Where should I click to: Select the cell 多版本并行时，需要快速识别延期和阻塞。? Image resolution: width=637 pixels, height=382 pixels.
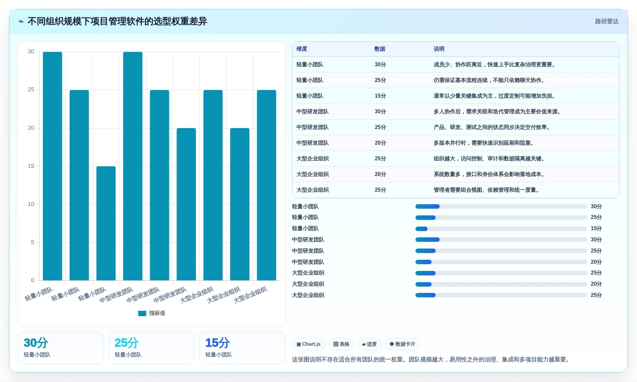pos(484,143)
